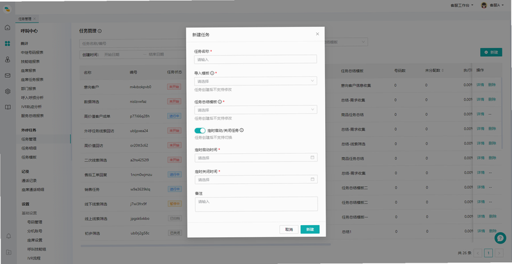Open 部门报表 in sidebar

tap(28, 89)
